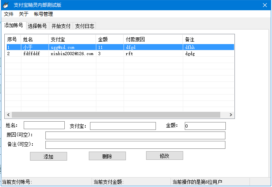272x187 pixels.
Task: Click amount cell showing 11
Action: [x=110, y=47]
